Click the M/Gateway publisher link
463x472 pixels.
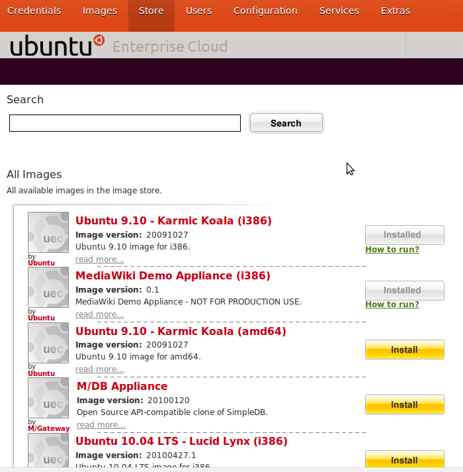(x=49, y=428)
